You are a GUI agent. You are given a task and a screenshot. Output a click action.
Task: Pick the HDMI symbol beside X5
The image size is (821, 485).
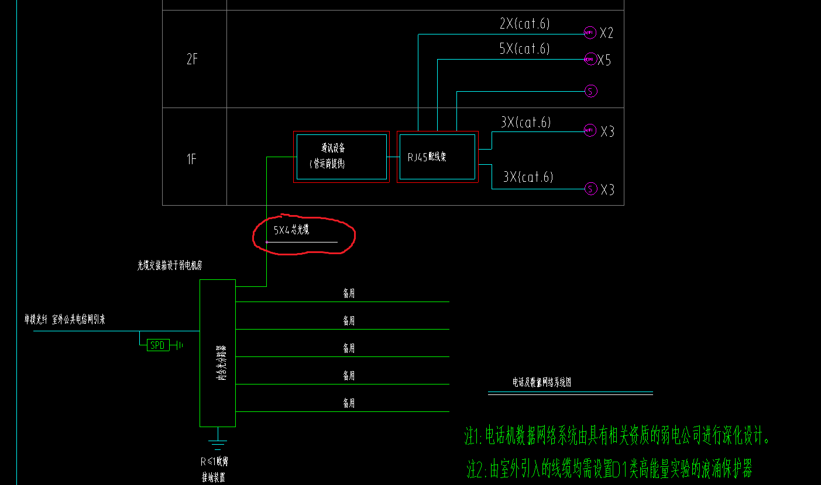(589, 59)
